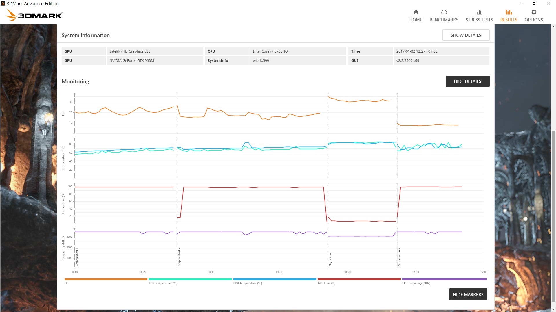This screenshot has height=312, width=556.
Task: Switch to the BENCHMARKS tab label
Action: (444, 20)
